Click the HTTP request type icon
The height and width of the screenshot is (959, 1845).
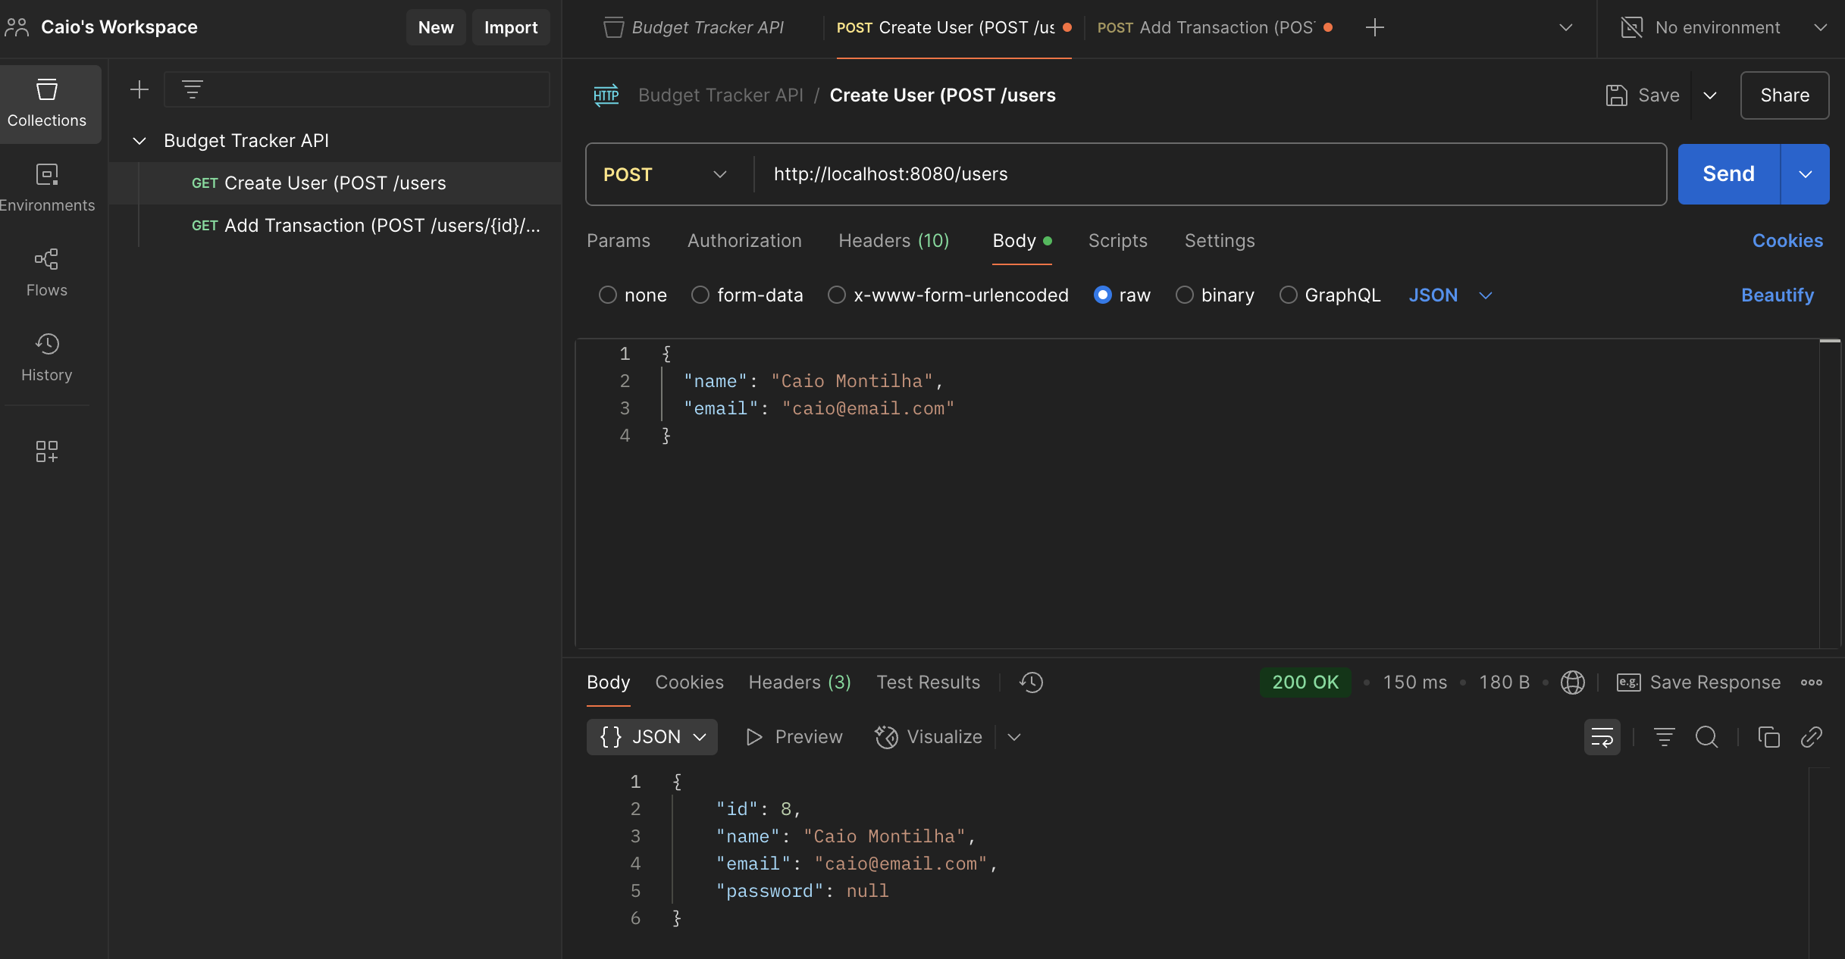tap(606, 95)
